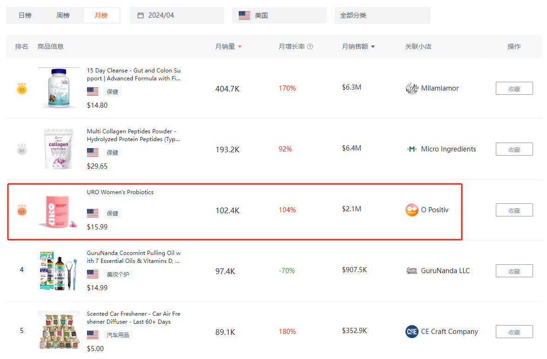The width and height of the screenshot is (547, 359).
Task: Click 收藏 button for URO Women's Probiotics
Action: pyautogui.click(x=514, y=210)
